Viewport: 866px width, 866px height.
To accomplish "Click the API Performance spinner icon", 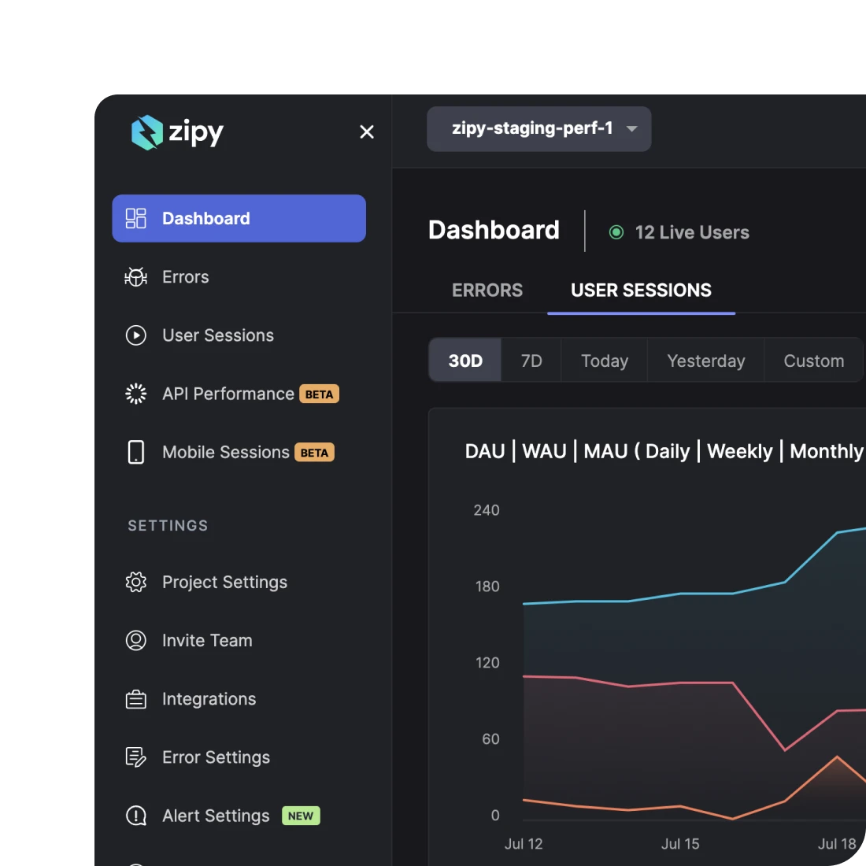I will 136,394.
